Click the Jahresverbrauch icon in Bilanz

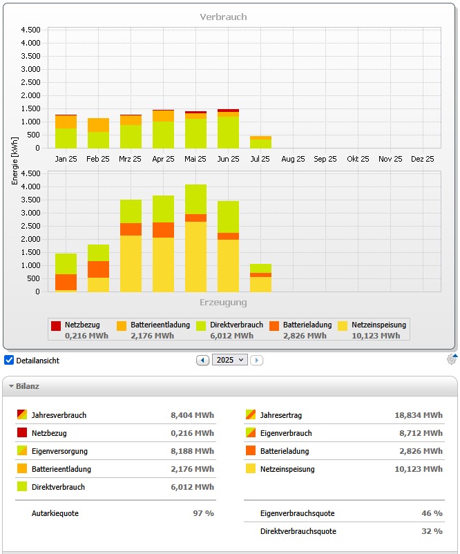click(22, 415)
